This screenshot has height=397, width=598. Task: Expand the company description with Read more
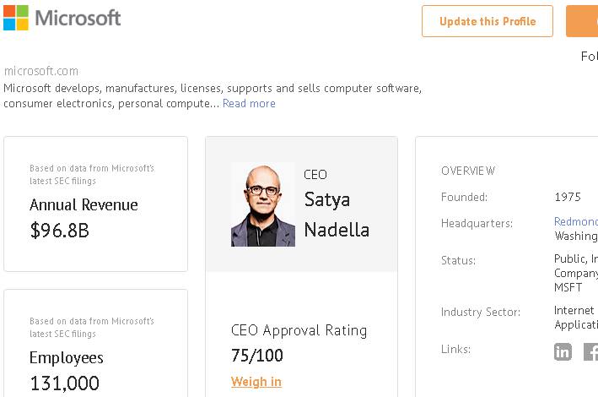pos(249,103)
